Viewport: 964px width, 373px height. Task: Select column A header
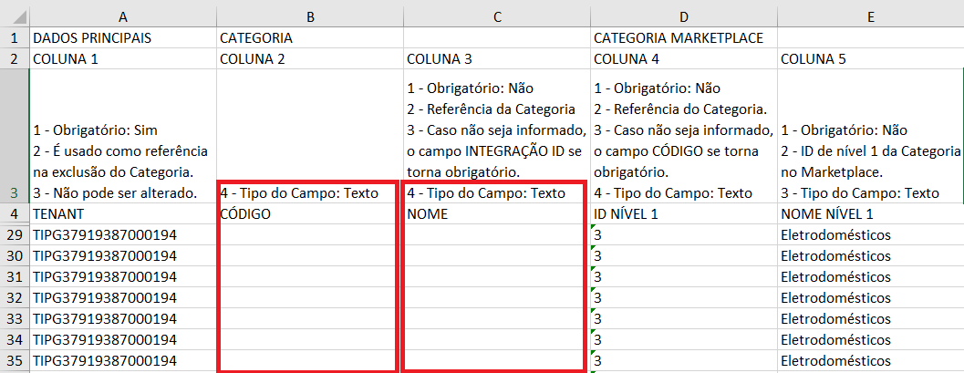[123, 16]
